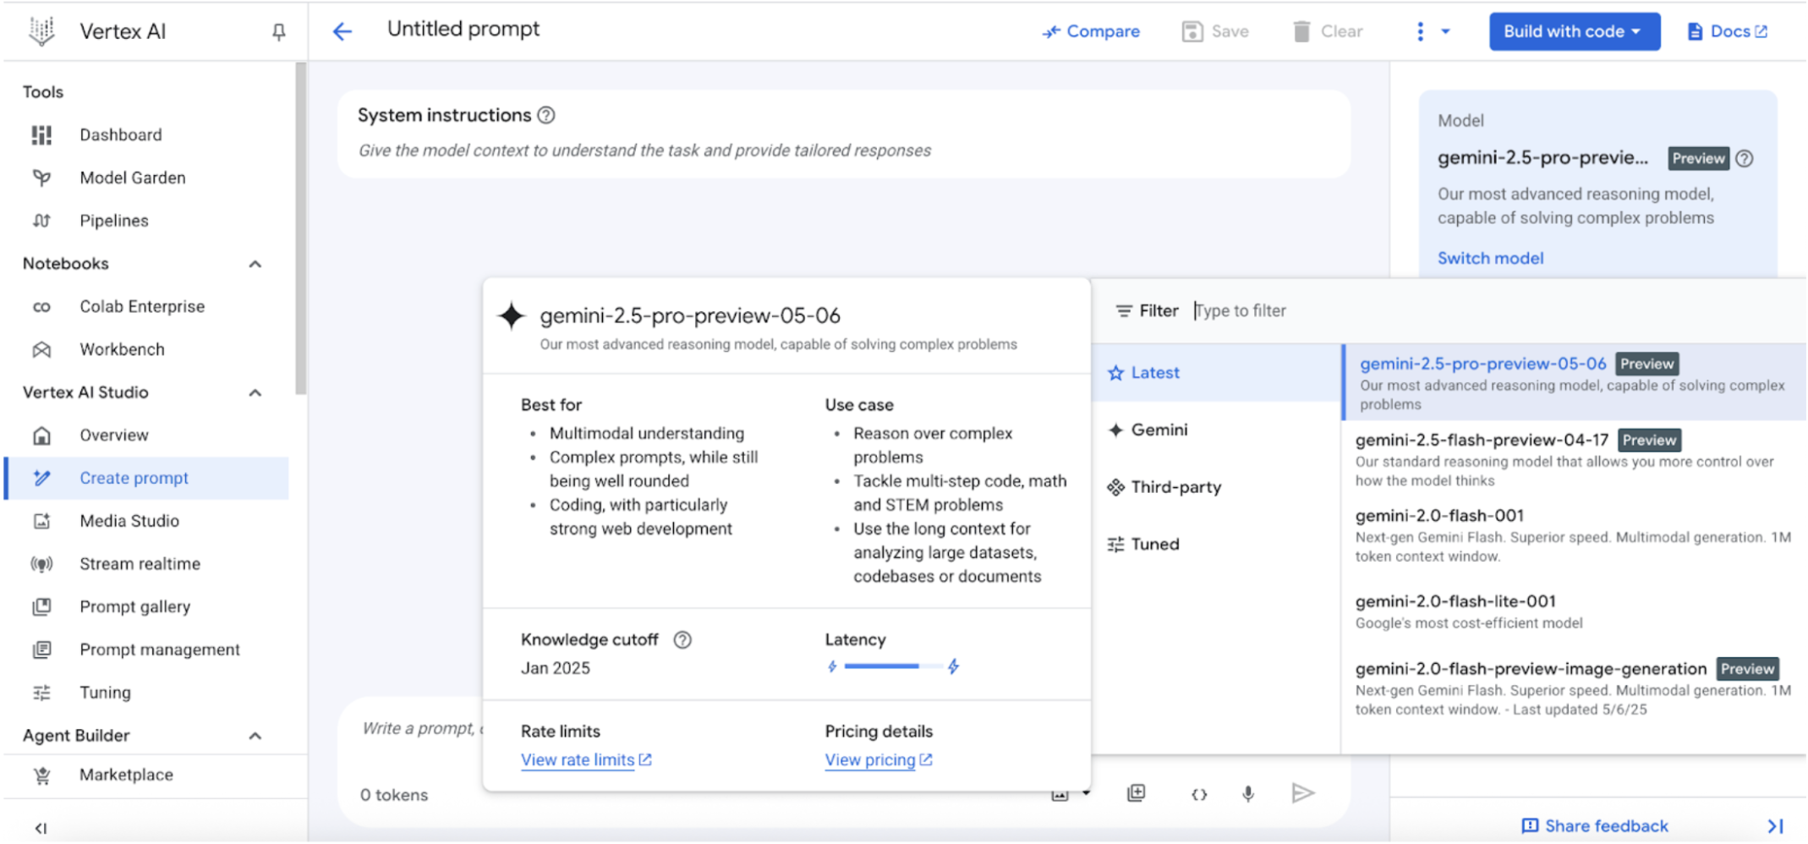Screen dimensions: 1808x844
Task: Go back with the left arrow
Action: (342, 31)
